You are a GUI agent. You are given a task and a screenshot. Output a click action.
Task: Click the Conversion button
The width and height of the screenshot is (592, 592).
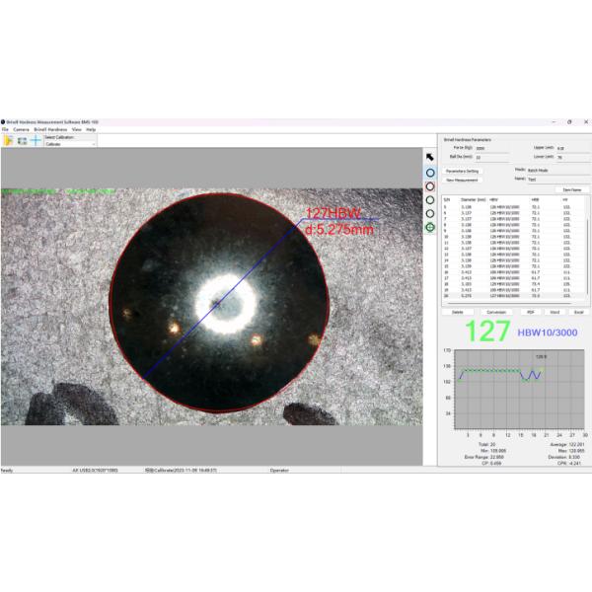coord(495,311)
